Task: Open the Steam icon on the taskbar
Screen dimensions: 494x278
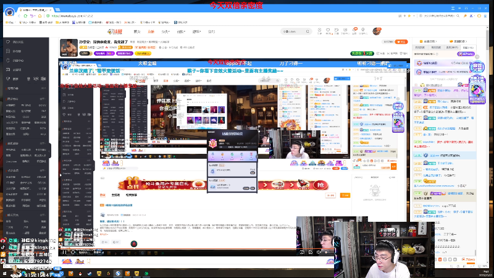Action: tap(90, 273)
